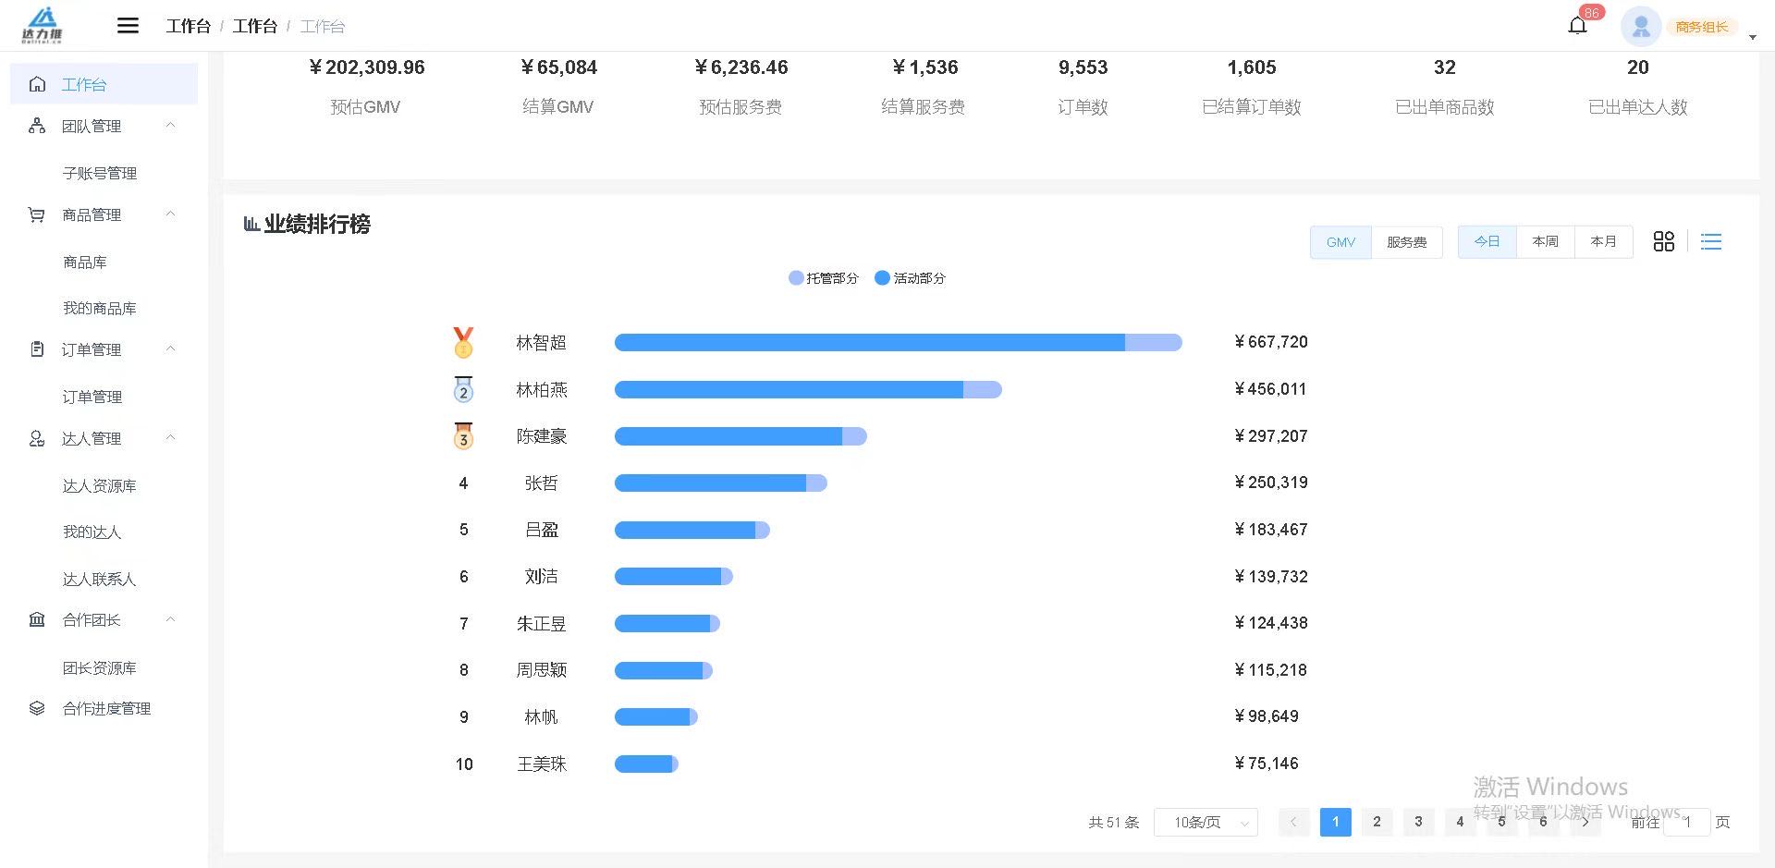
Task: Click the 达人管理 person icon
Action: (37, 438)
